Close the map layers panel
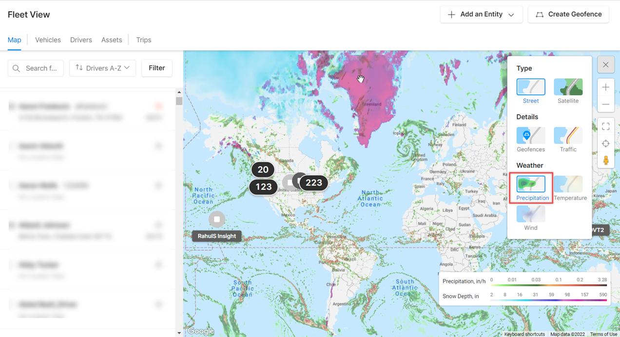This screenshot has width=620, height=337. point(605,64)
